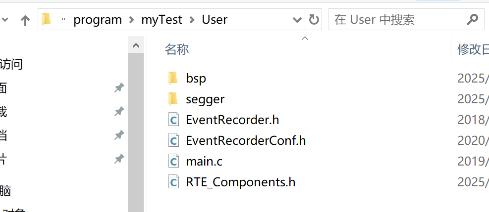Unpin the fourth quick access item

pos(119,159)
